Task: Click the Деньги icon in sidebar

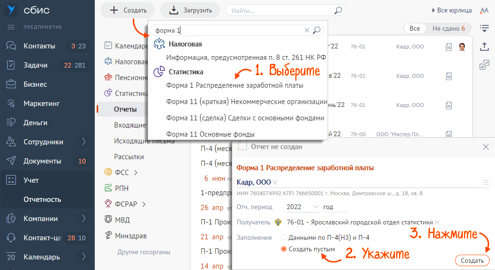Action: [x=11, y=123]
